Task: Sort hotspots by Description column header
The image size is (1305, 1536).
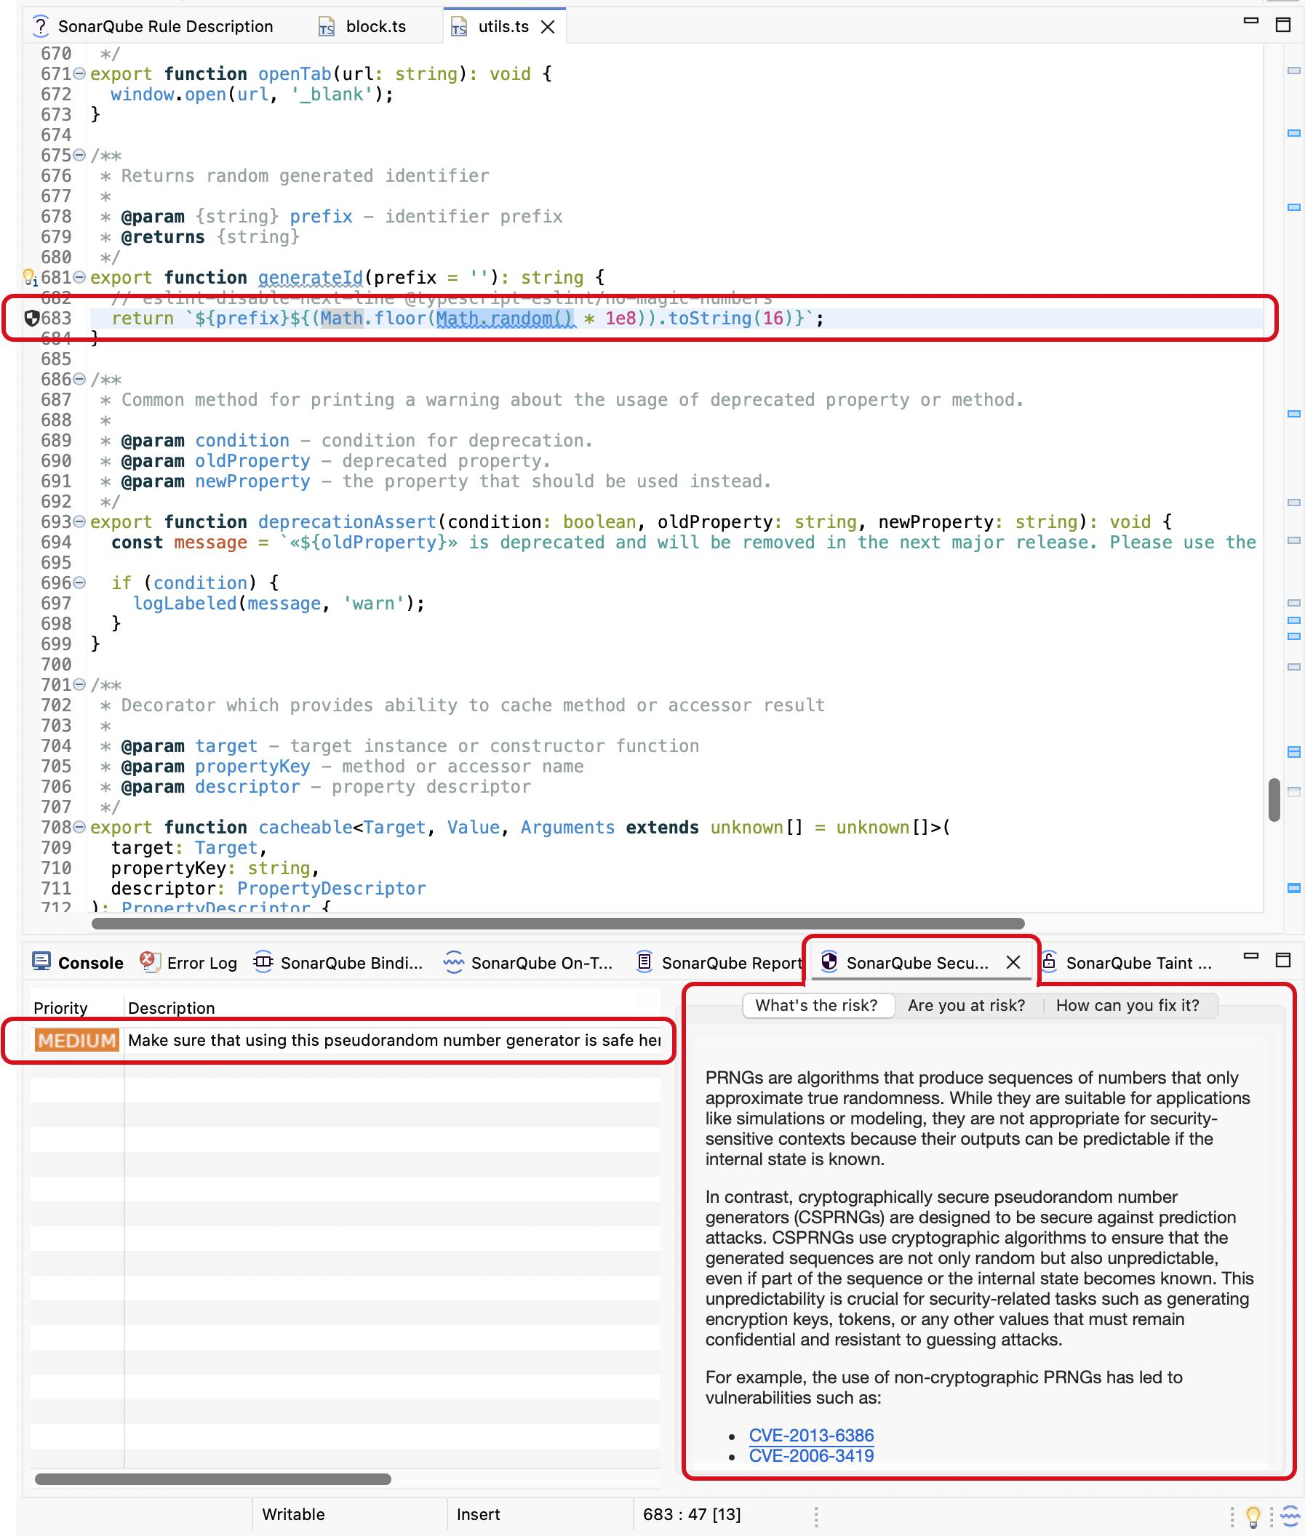Action: 392,1007
